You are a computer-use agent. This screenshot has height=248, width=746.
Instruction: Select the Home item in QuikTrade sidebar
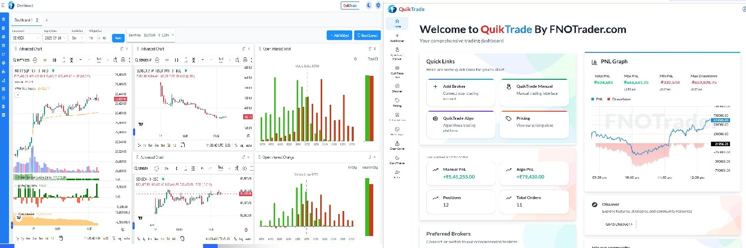coord(397,23)
